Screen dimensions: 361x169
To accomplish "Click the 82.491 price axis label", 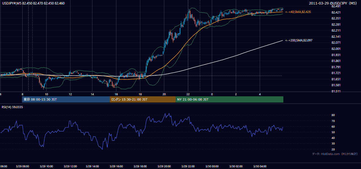I will 335,6.
